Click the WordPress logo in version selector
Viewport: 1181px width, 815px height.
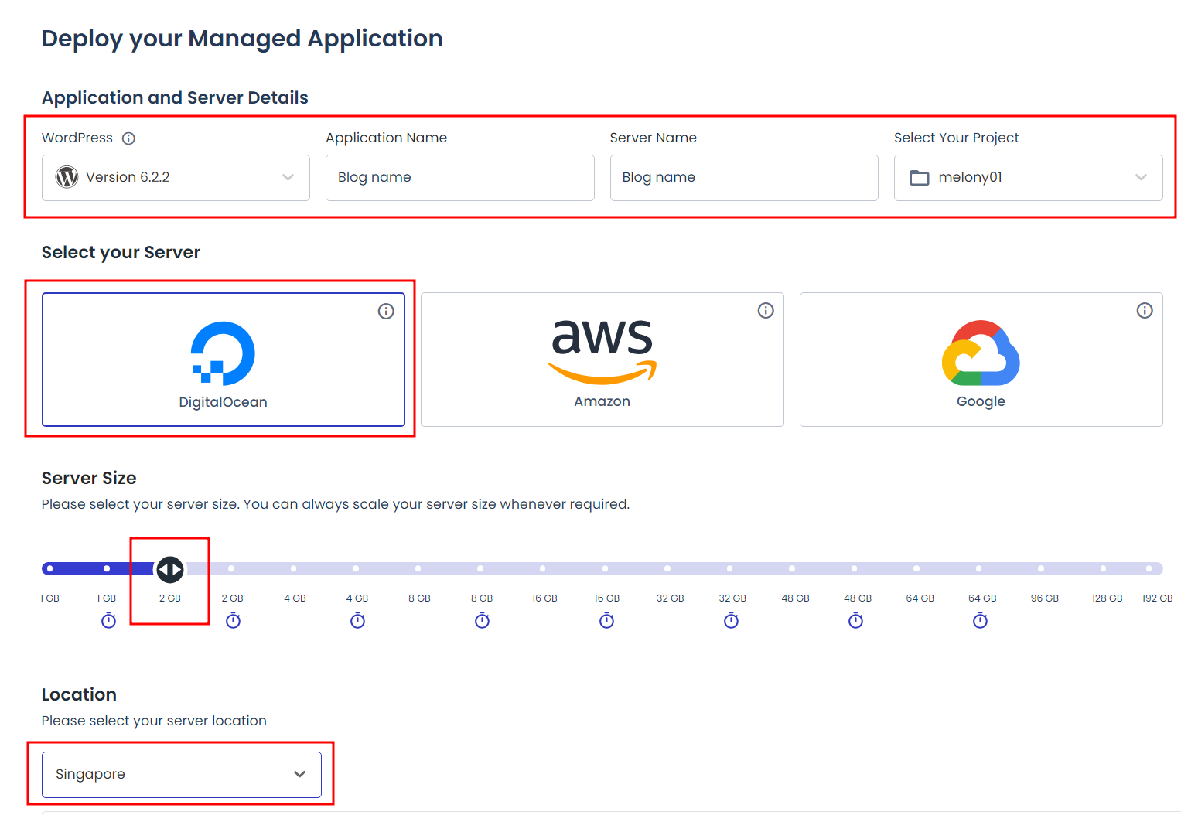point(67,177)
